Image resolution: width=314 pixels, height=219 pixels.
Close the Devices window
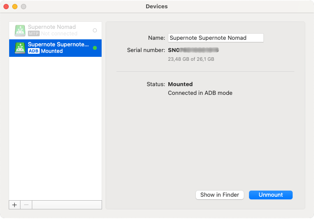point(6,7)
